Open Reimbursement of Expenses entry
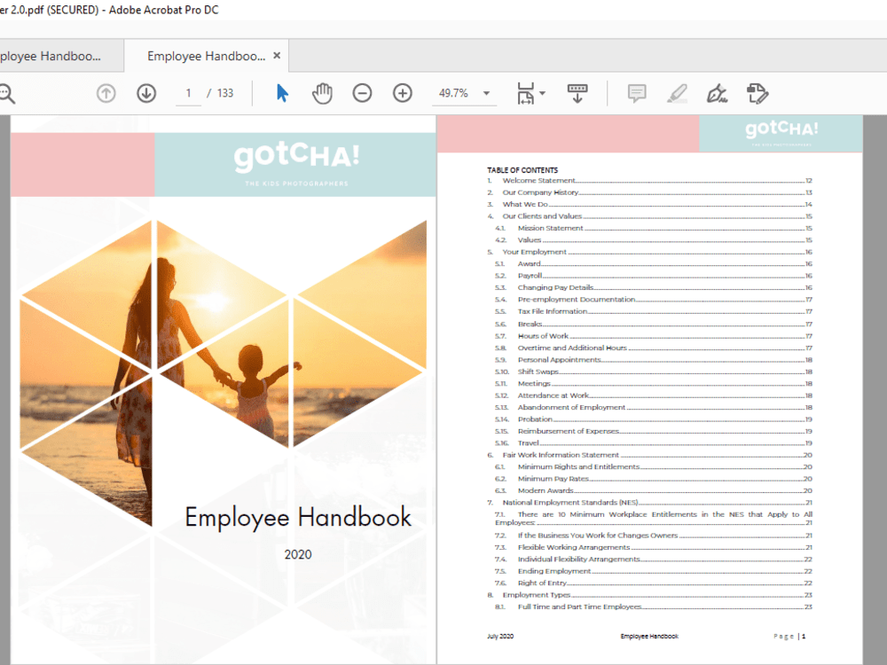Viewport: 887px width, 665px height. pos(654,431)
